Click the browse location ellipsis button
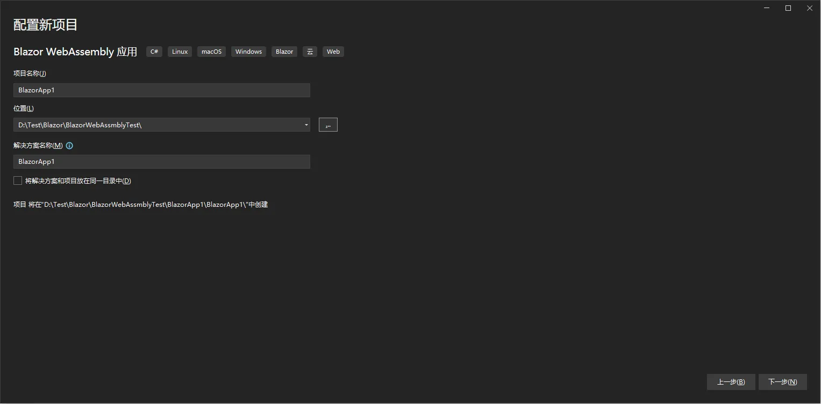The height and width of the screenshot is (404, 821). click(328, 125)
